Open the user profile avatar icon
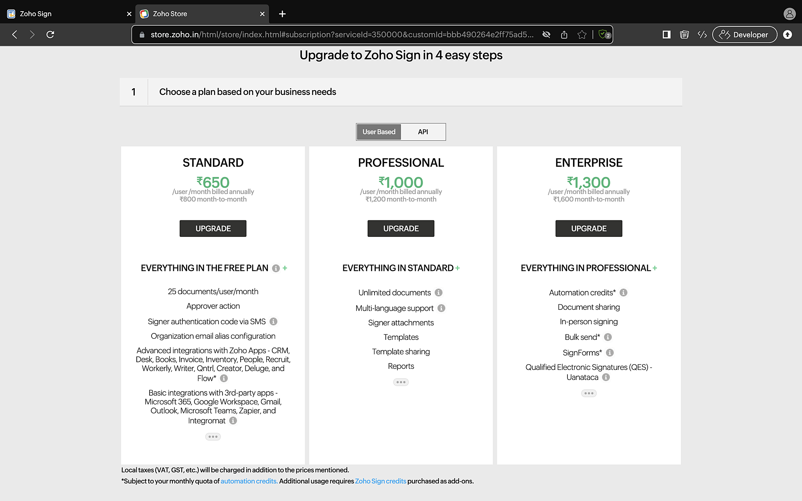802x501 pixels. click(790, 14)
